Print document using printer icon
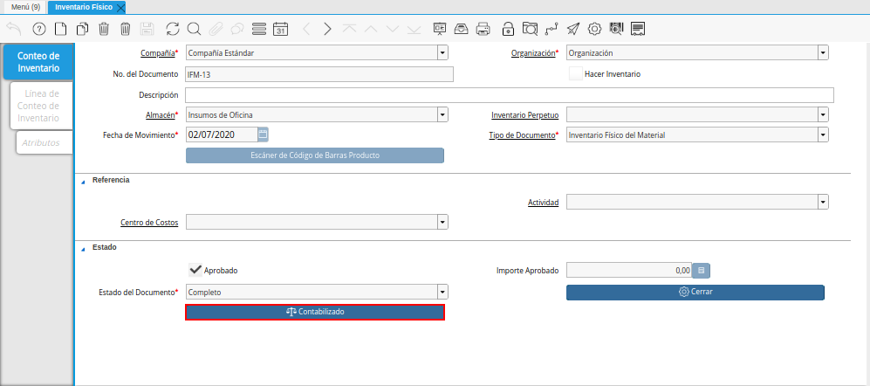The height and width of the screenshot is (386, 870). click(x=483, y=29)
